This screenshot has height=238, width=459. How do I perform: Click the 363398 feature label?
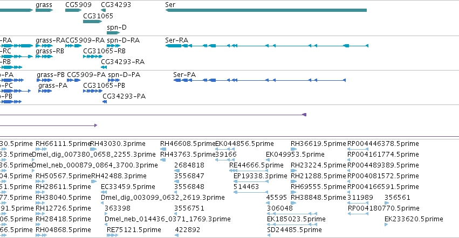click(x=118, y=209)
